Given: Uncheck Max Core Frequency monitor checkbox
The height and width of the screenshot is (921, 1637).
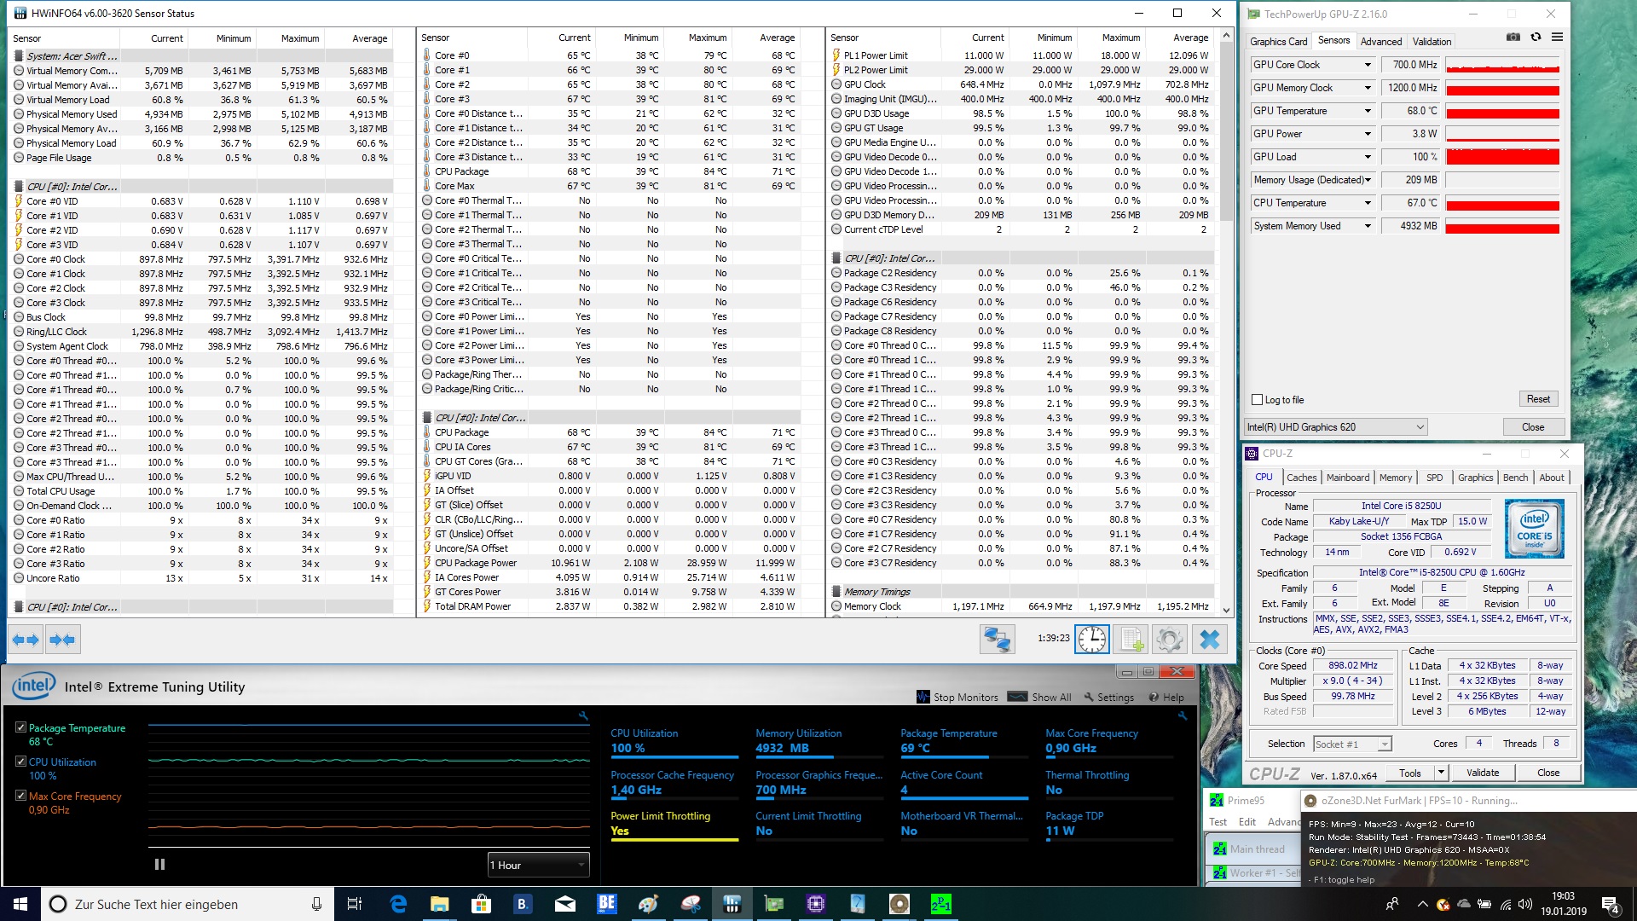Looking at the screenshot, I should [x=21, y=796].
